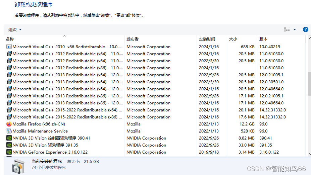
Task: Click the 17.6 MB size cell
Action: pos(246,117)
